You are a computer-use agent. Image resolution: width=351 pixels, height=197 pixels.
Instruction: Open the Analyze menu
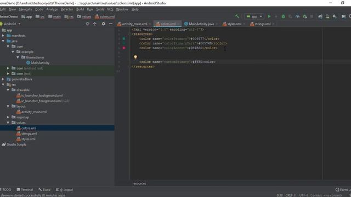[52, 9]
